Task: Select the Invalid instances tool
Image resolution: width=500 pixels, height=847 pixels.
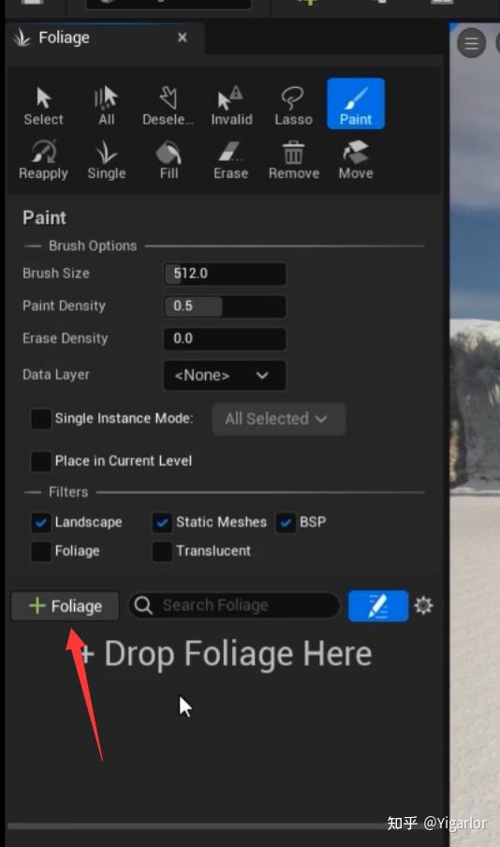Action: point(231,105)
